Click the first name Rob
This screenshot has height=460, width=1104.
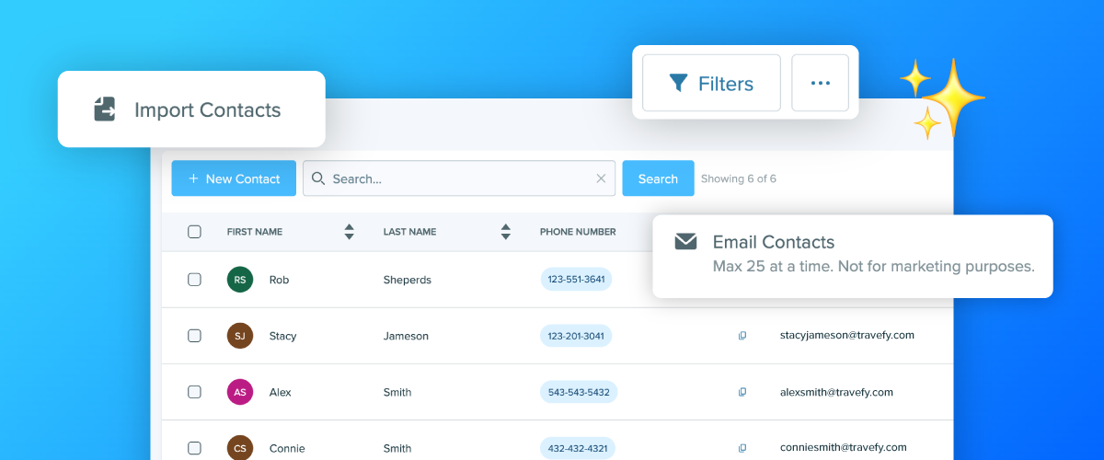coord(279,280)
